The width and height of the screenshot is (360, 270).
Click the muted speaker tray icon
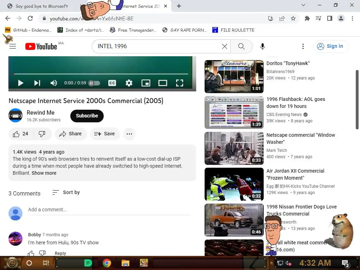pos(288,263)
